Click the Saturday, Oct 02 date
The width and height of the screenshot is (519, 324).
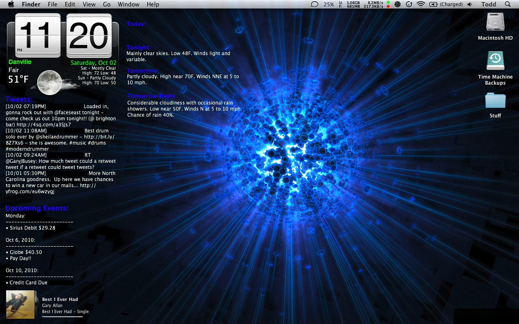coord(93,63)
